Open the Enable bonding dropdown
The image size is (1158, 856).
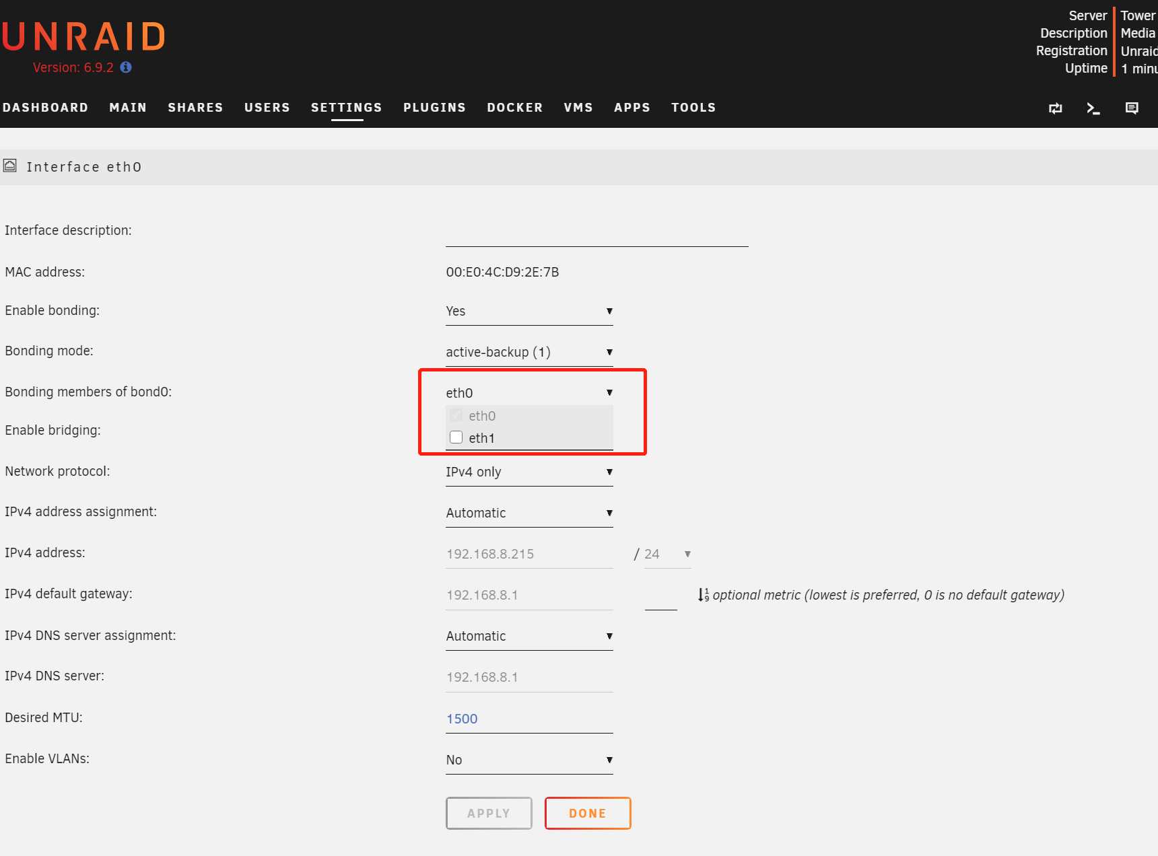tap(529, 311)
